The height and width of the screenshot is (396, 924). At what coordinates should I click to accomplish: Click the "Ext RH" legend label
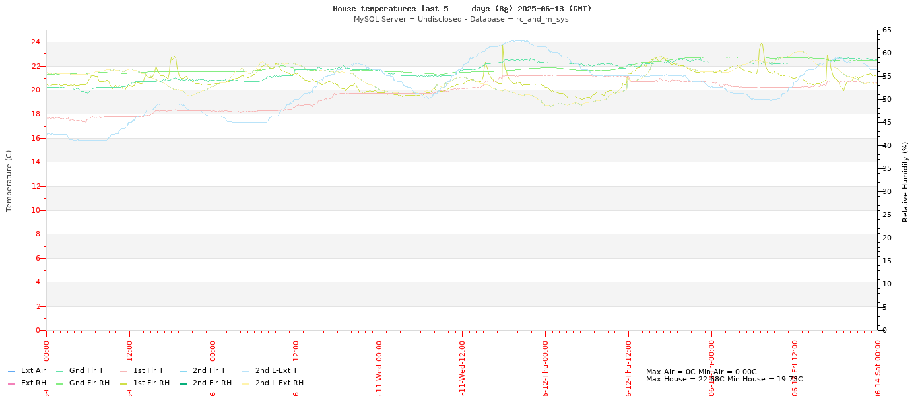point(34,383)
